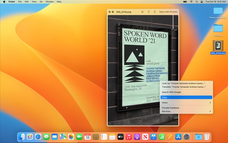Expand the Share submenu
Screen dimensions: 228x143
point(186,103)
